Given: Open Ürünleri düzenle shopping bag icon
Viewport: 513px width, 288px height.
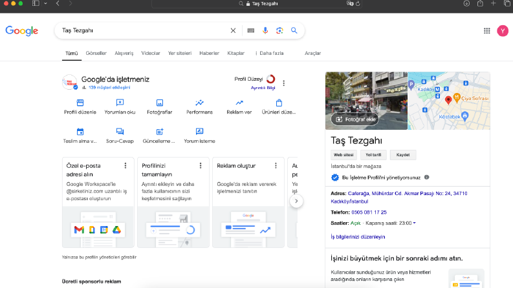Looking at the screenshot, I should (279, 103).
